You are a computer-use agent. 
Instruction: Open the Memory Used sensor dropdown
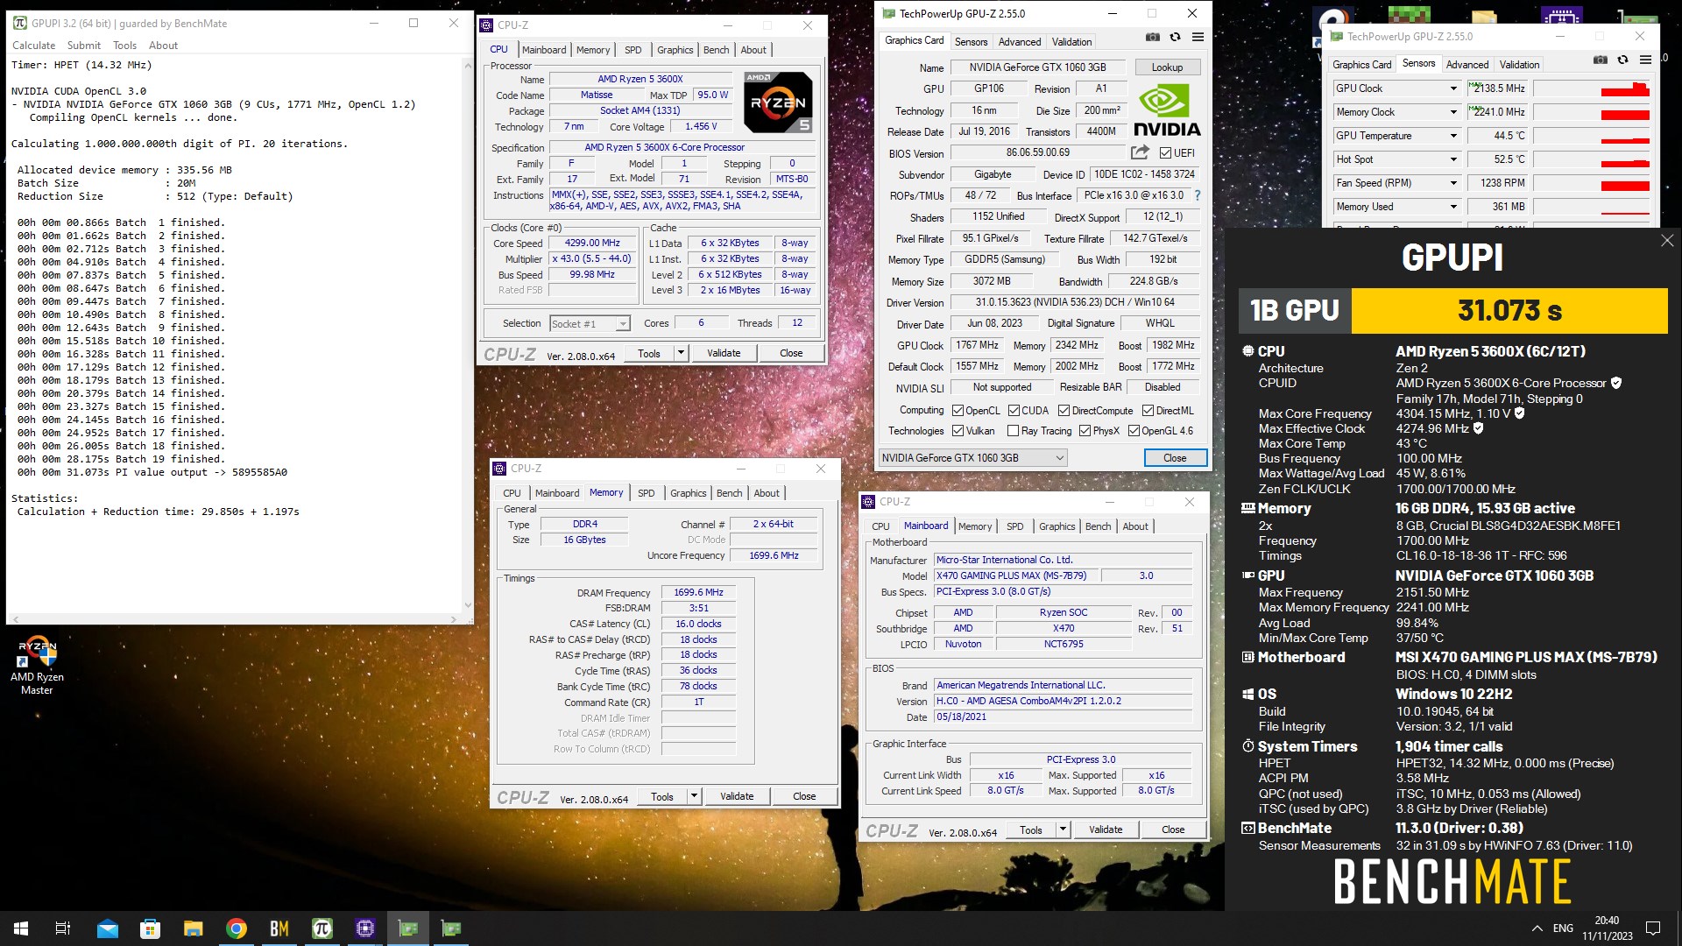tap(1453, 207)
